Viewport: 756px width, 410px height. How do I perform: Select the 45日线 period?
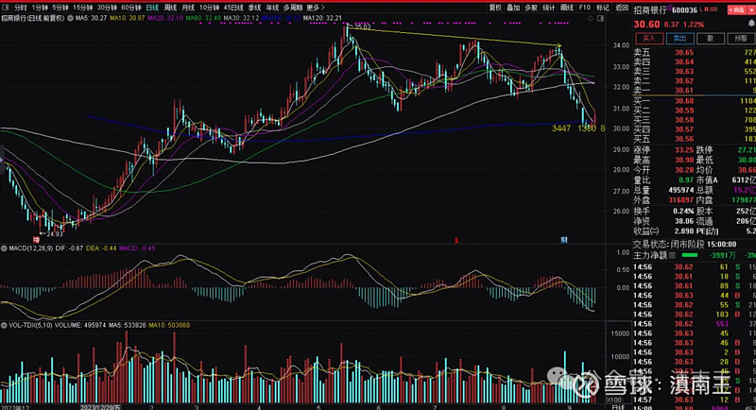233,8
